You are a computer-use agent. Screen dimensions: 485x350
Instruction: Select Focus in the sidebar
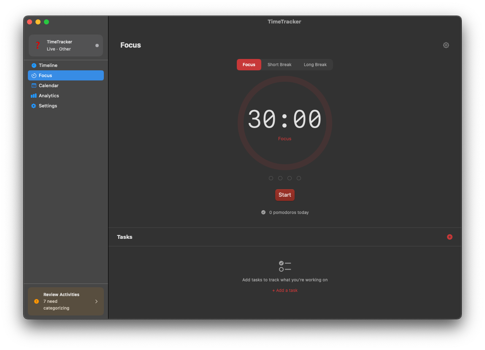(x=66, y=75)
